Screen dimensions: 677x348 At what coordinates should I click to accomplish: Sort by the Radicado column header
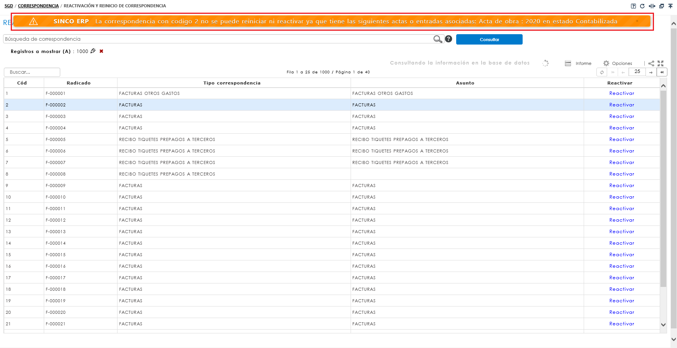tap(79, 83)
